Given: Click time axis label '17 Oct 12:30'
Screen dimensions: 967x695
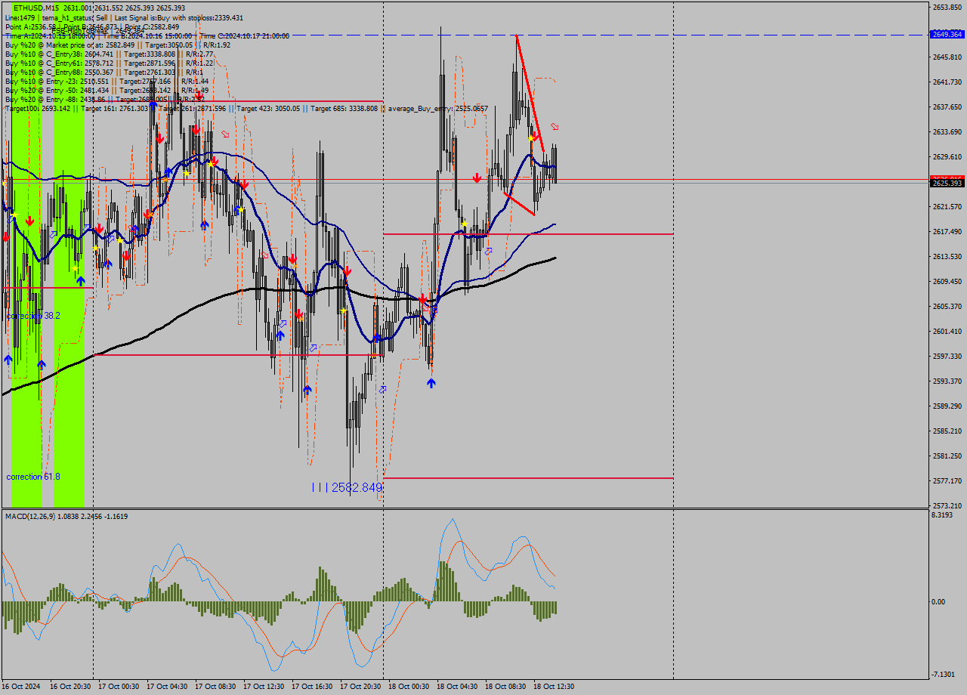Looking at the screenshot, I should point(264,687).
